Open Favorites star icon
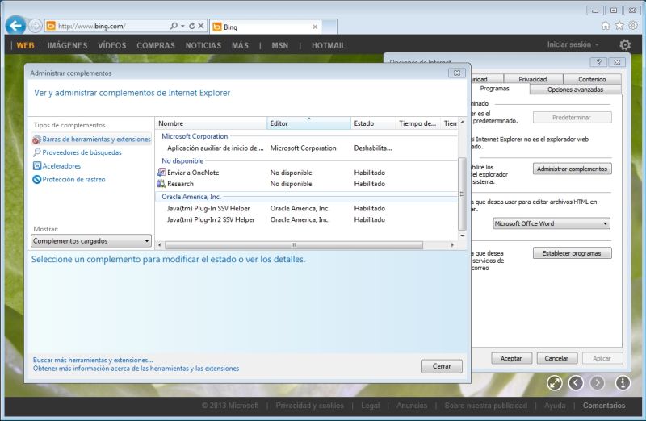 [x=619, y=26]
